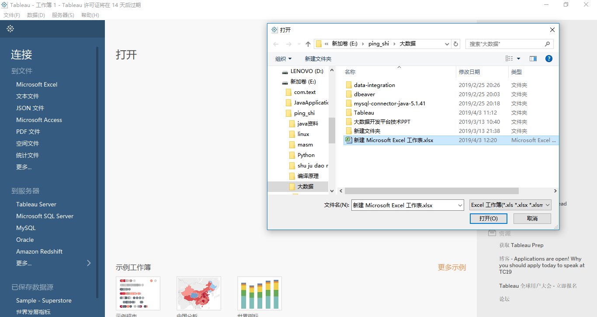Open recent locations dropdown arrow
597x317 pixels.
click(299, 44)
